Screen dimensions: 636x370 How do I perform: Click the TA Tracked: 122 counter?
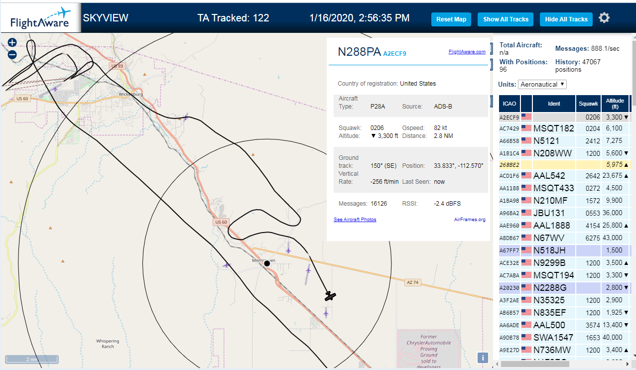pos(233,18)
